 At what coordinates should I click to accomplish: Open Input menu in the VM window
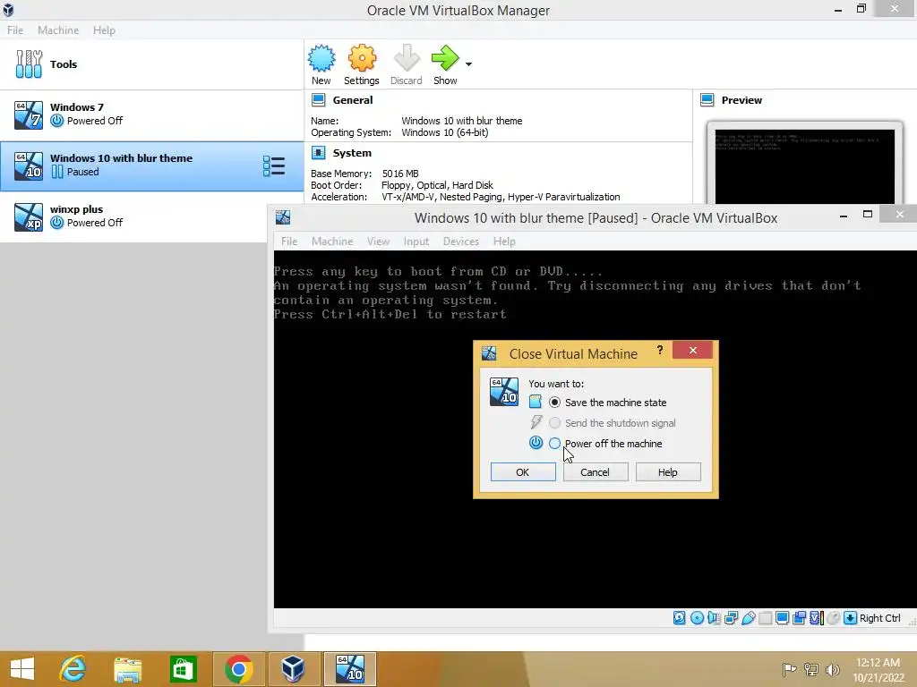(416, 242)
